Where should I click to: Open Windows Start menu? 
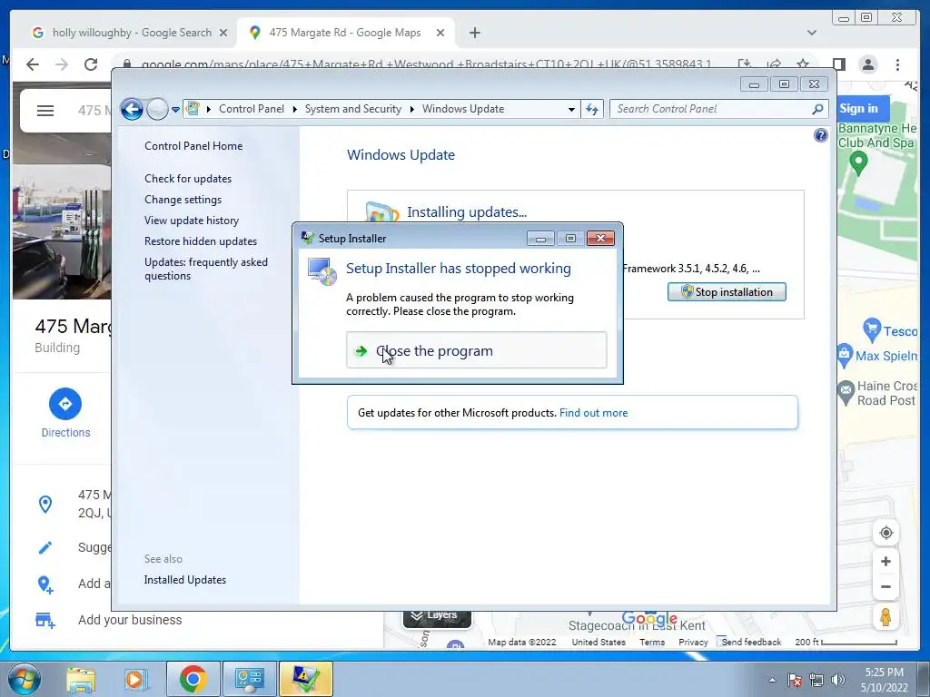[24, 679]
